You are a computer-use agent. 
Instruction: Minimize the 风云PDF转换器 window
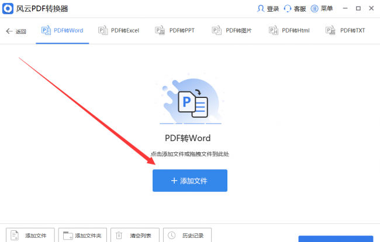(345, 9)
